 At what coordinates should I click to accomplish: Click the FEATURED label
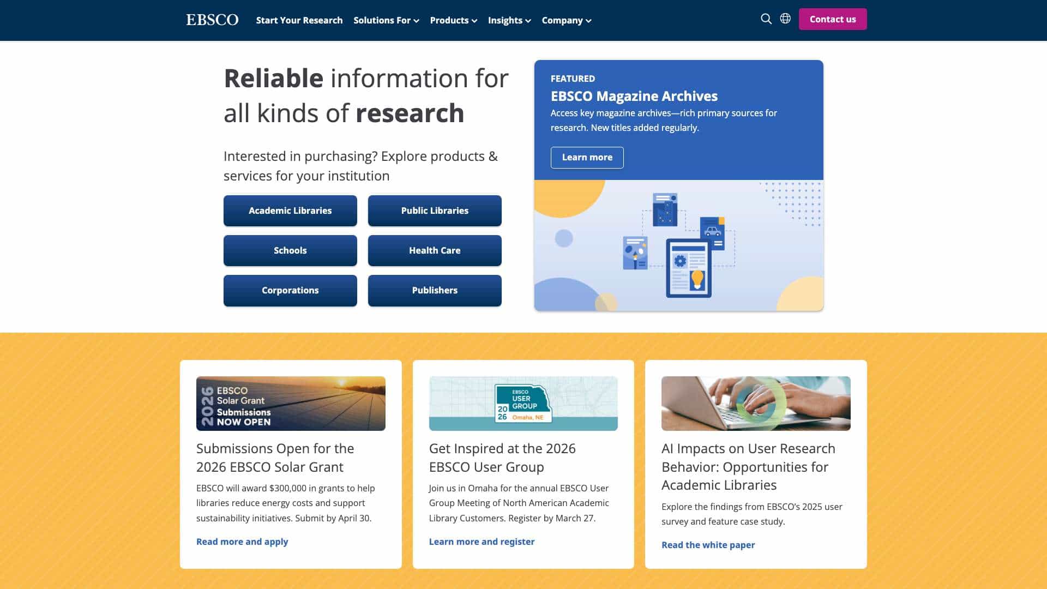pos(573,79)
